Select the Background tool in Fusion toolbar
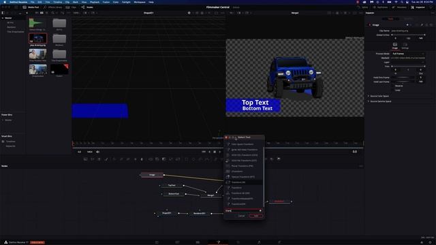This screenshot has height=245, width=436. tap(85, 159)
